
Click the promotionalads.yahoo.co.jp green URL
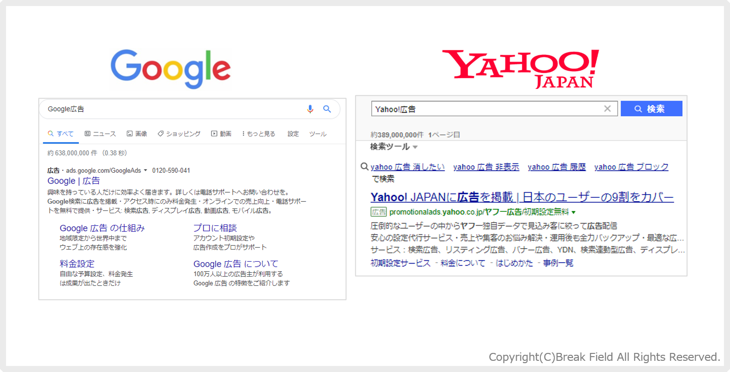[x=479, y=212]
